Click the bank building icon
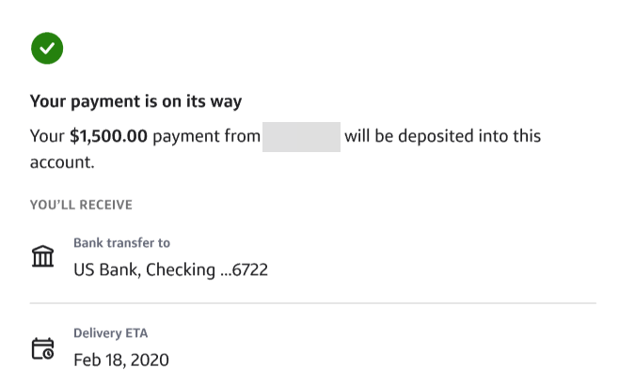The height and width of the screenshot is (383, 619). pos(43,256)
